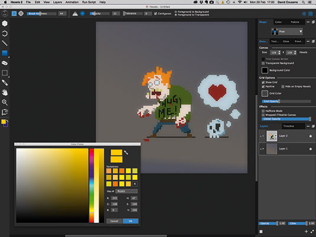
Task: Undock the Shape panel with the popout icon
Action: point(313,22)
